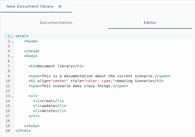Viewport: 195px width, 137px height.
Task: Close the New Document library tab
Action: tap(60, 6)
